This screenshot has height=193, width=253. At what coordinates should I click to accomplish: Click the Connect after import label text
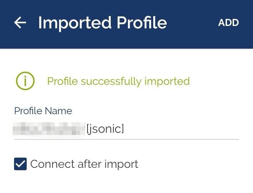click(x=84, y=164)
